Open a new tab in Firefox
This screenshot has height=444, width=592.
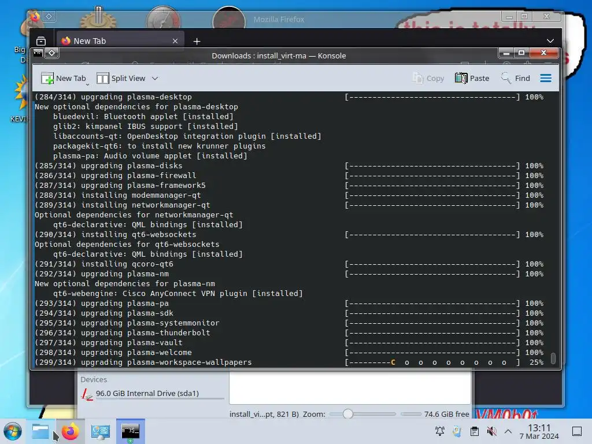[x=197, y=41]
